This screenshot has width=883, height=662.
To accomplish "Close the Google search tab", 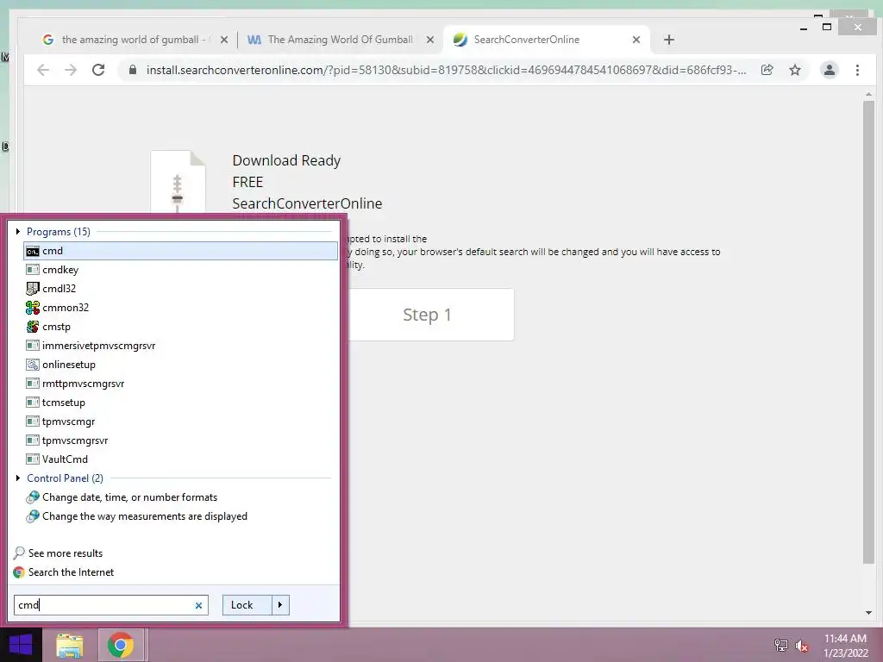I will (224, 40).
